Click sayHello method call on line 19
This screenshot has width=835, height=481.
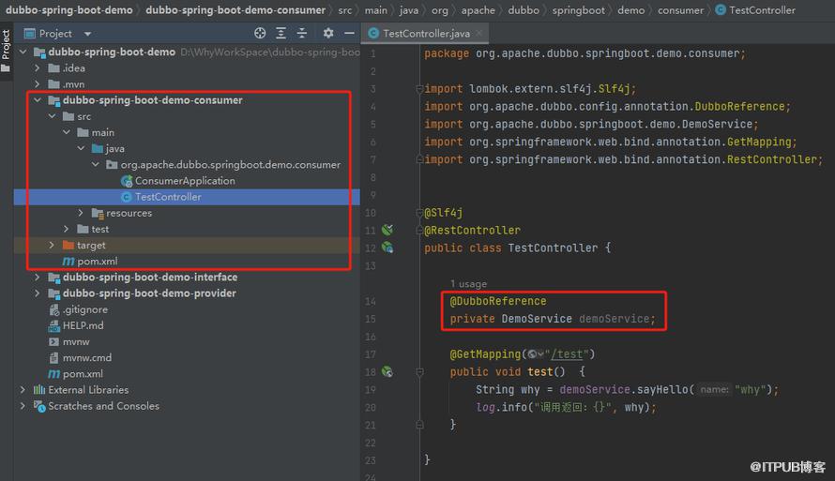click(x=662, y=389)
